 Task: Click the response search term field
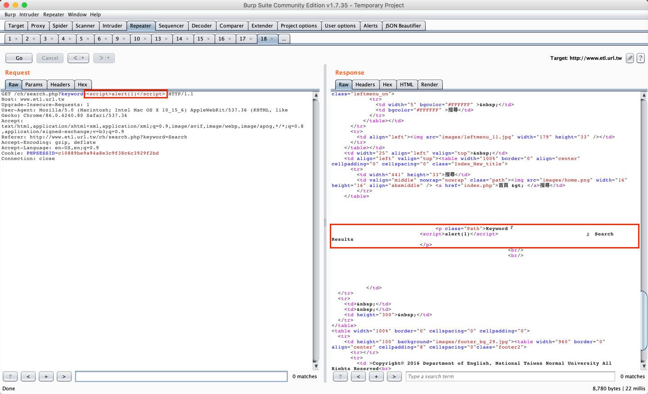click(510, 376)
